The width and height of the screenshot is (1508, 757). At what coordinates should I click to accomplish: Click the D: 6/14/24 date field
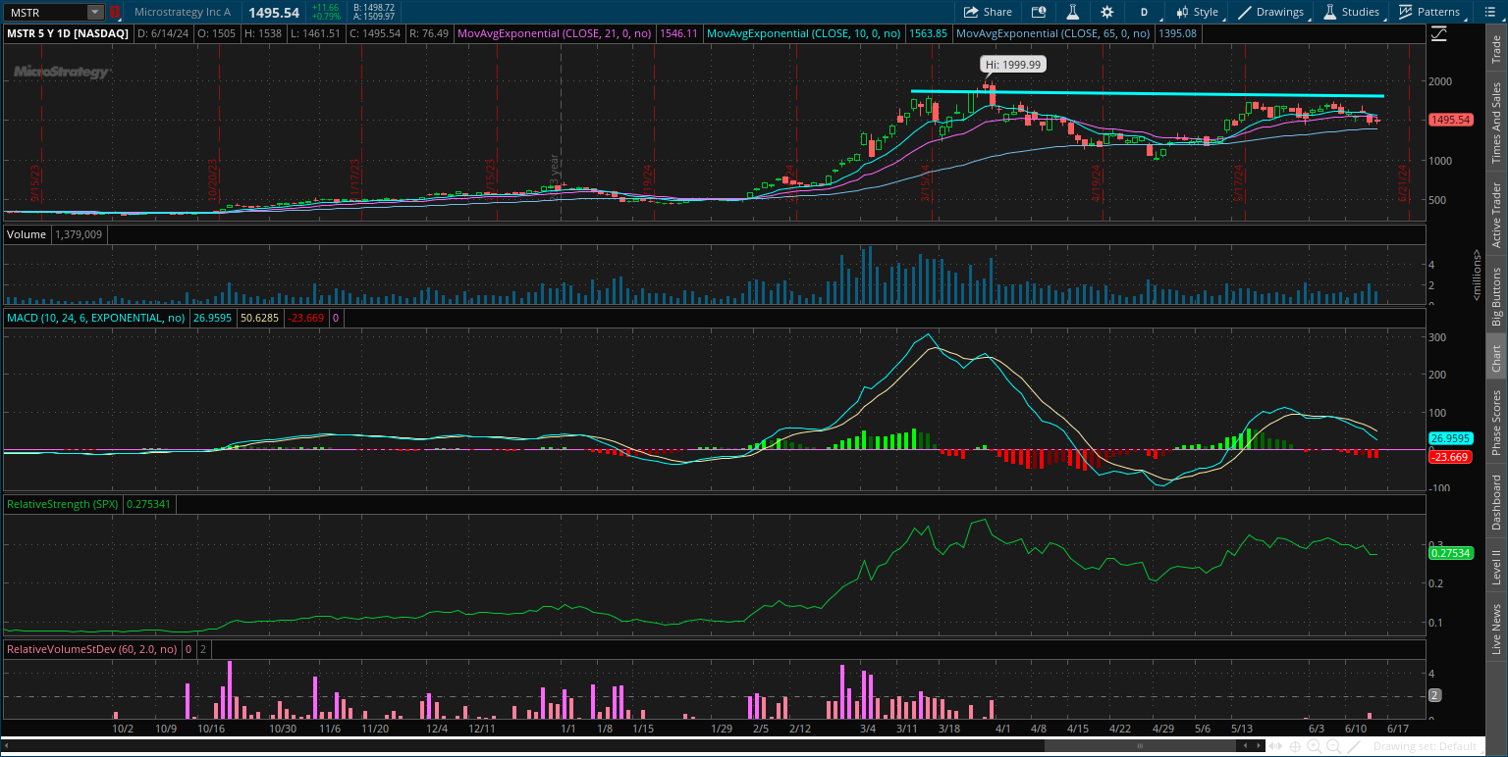(x=162, y=33)
